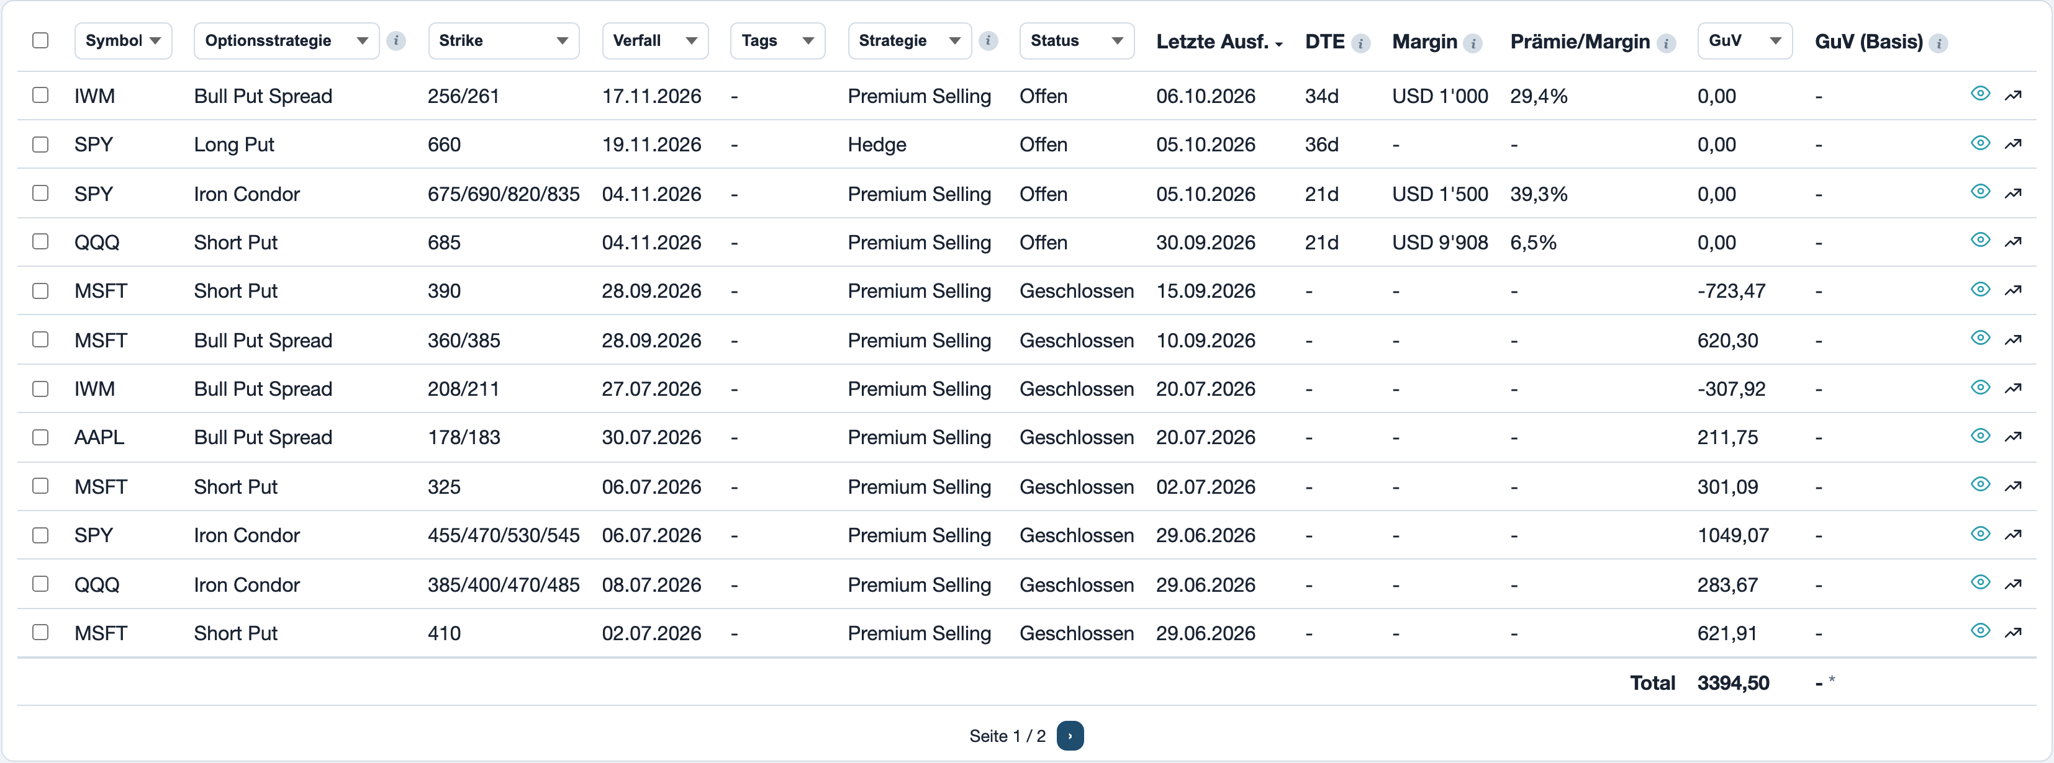Toggle select-all checkbox in header
Viewport: 2054px width, 763px height.
click(x=40, y=40)
